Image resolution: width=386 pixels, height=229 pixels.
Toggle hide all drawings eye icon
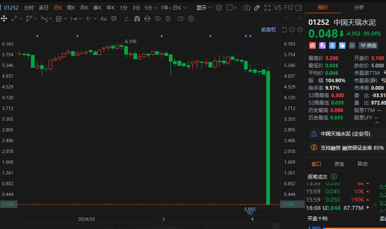[x=157, y=19]
